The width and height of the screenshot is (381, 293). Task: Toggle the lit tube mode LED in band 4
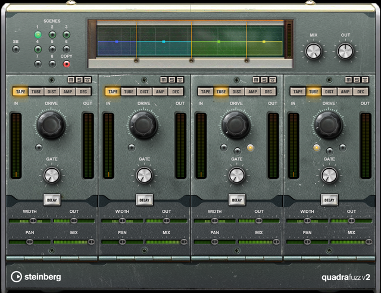pos(316,147)
